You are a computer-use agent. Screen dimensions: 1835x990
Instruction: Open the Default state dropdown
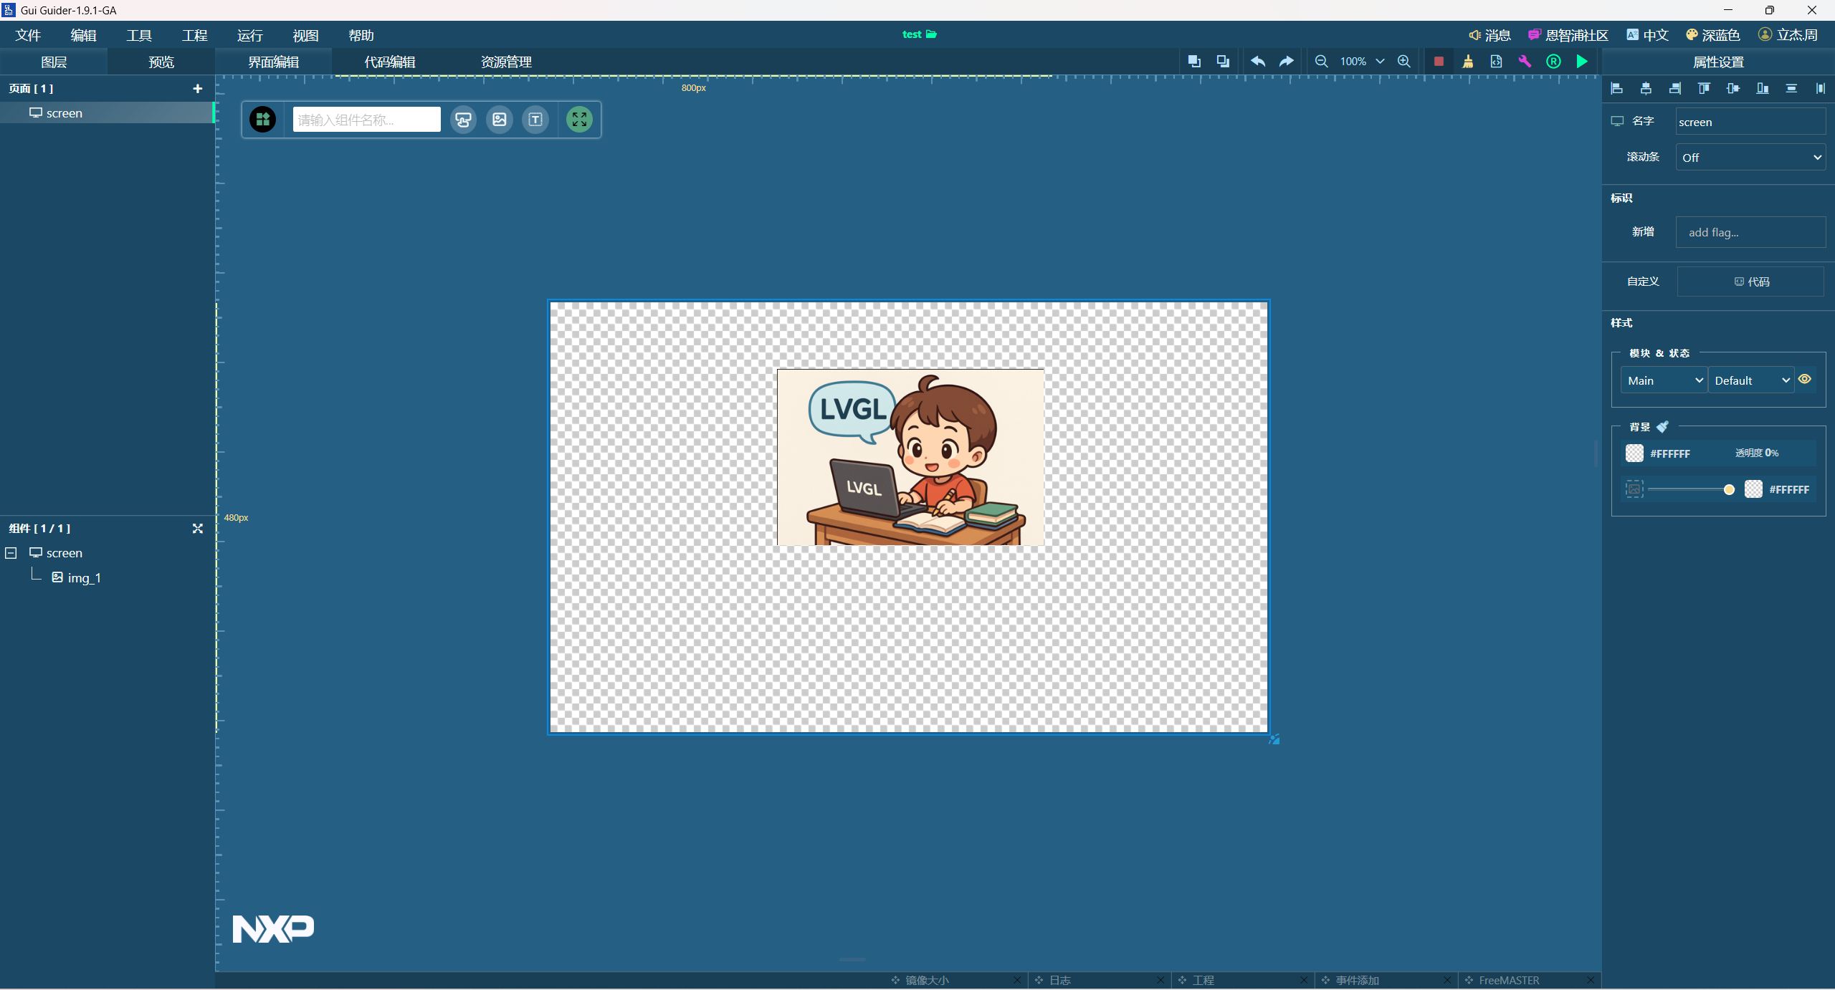point(1751,380)
